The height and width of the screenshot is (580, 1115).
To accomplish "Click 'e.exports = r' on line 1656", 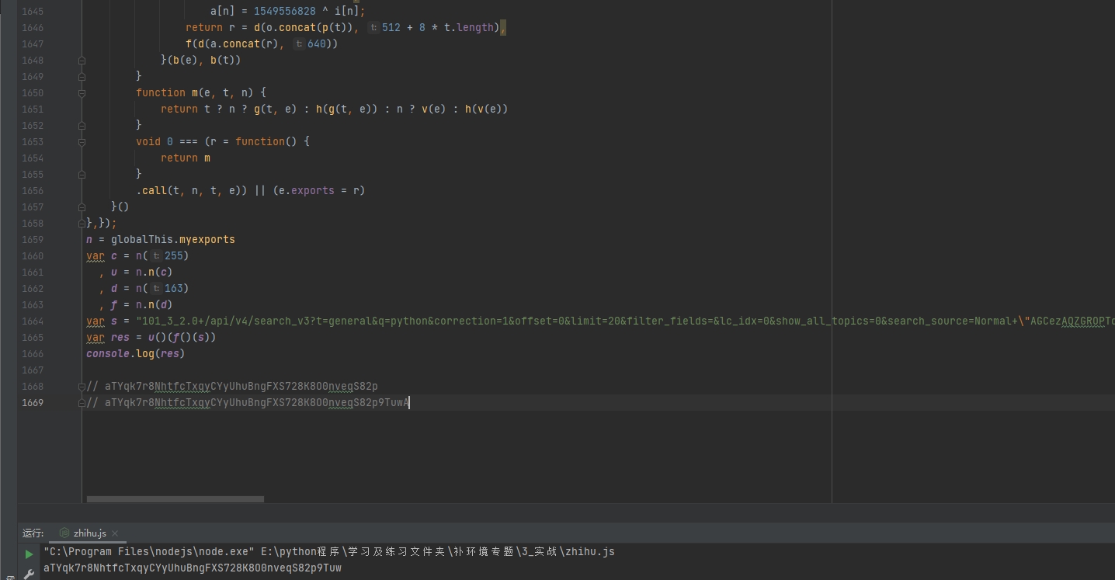I will (319, 190).
